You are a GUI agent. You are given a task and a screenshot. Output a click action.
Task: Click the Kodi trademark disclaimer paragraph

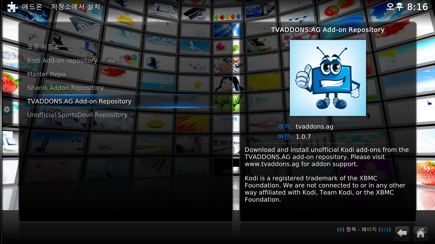click(325, 189)
